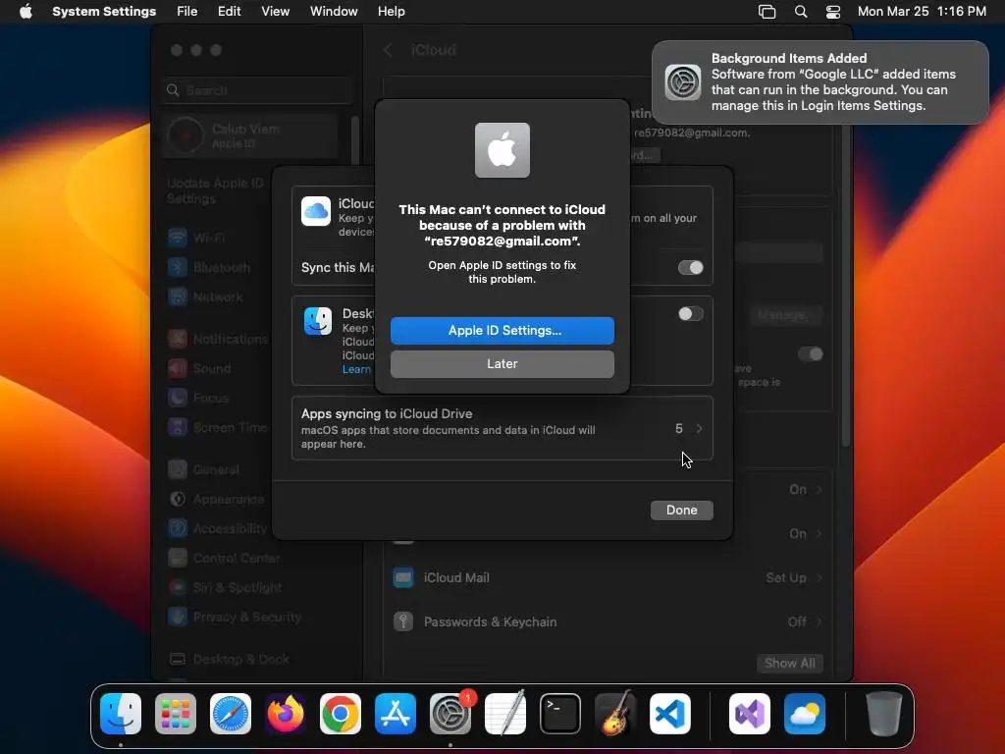Toggle the Desktop & Documents Folders switch
The image size is (1005, 754).
[x=690, y=313]
